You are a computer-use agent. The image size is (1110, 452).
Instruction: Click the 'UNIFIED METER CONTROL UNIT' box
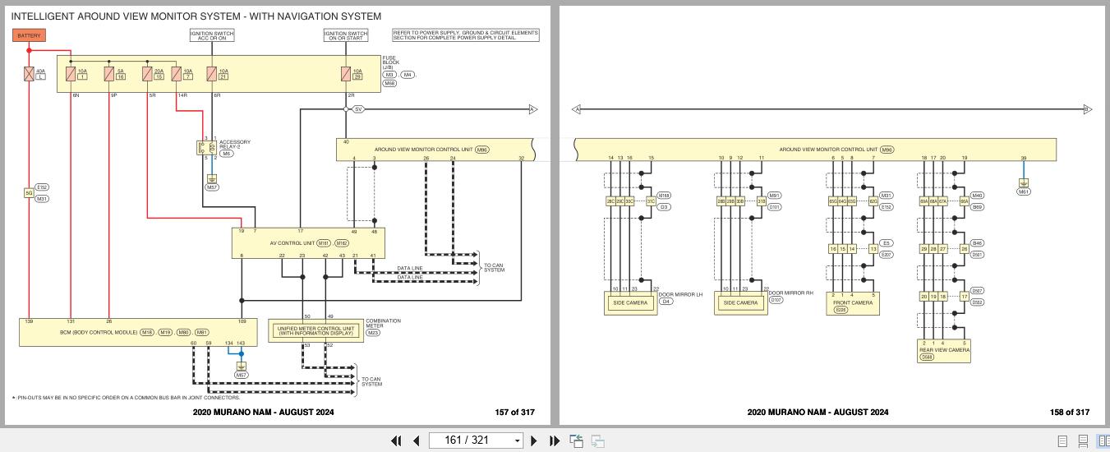click(x=315, y=331)
